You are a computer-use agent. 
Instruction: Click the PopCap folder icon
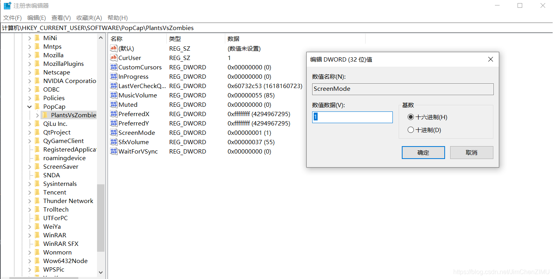37,106
